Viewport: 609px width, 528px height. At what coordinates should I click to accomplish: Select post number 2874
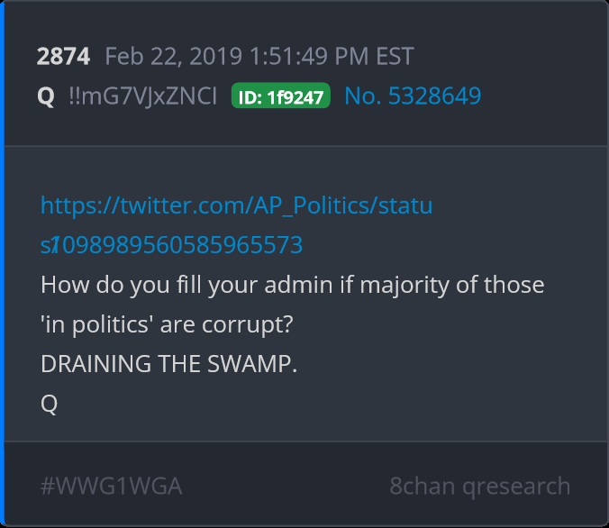[63, 56]
